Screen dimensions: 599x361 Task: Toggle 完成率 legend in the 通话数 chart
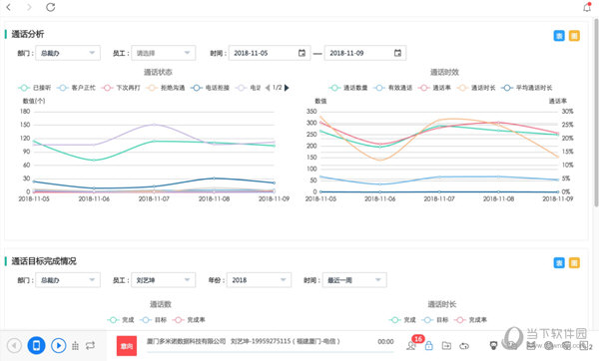pyautogui.click(x=189, y=320)
